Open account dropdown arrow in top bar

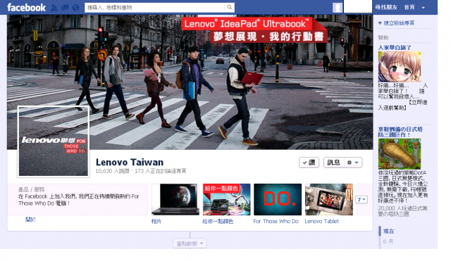(x=423, y=8)
